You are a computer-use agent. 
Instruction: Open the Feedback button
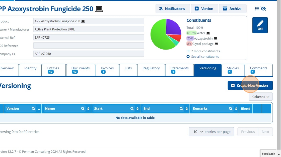tap(268, 153)
